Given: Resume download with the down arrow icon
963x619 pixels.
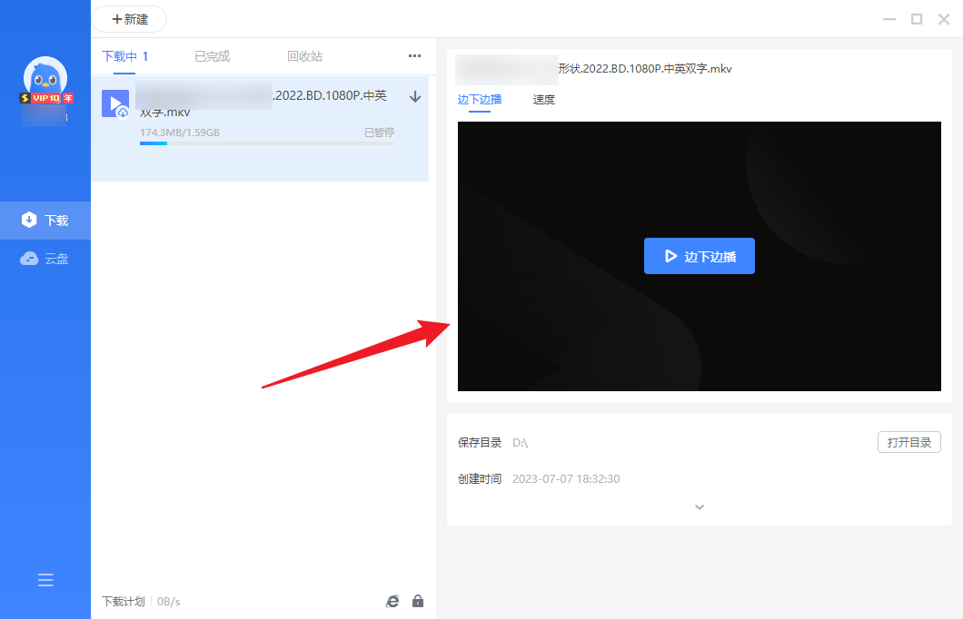Looking at the screenshot, I should tap(415, 97).
